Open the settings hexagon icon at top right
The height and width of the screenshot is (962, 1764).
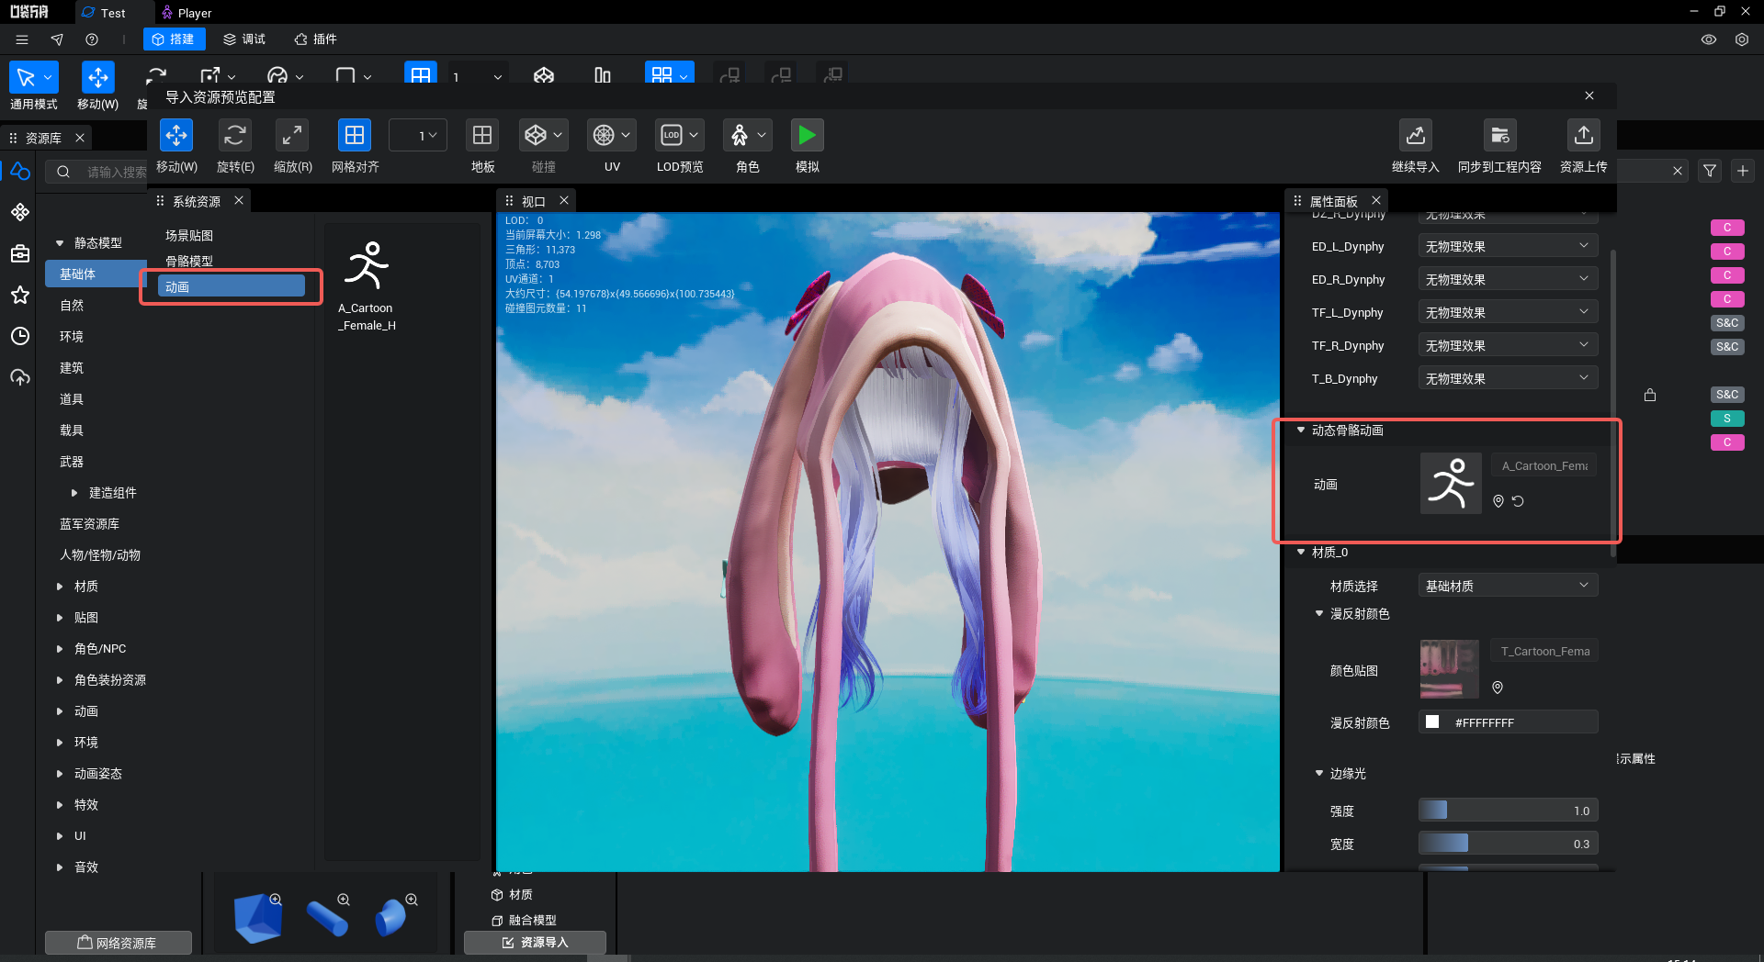[1742, 39]
